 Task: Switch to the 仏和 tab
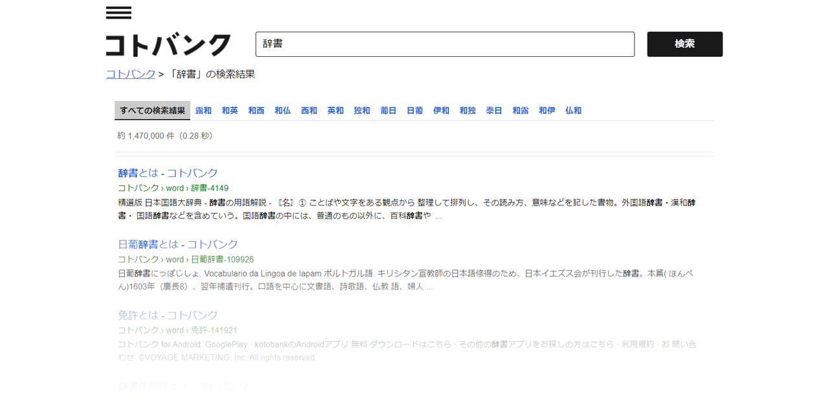tap(573, 111)
